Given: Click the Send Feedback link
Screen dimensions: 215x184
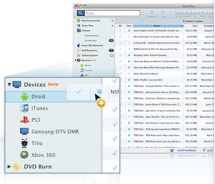Looking at the screenshot, I should pyautogui.click(x=187, y=150).
